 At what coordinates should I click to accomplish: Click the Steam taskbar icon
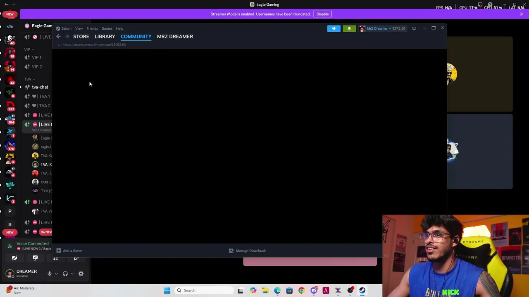click(362, 290)
